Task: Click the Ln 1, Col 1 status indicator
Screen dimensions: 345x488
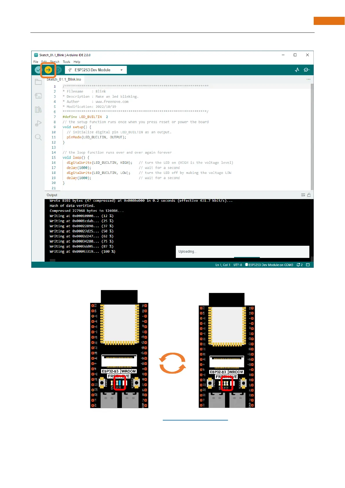Action: (x=223, y=265)
